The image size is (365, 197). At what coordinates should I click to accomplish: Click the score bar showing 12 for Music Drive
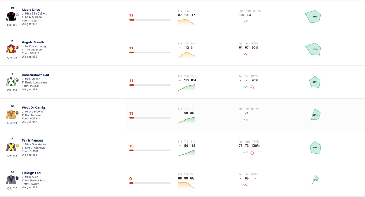[x=150, y=20]
